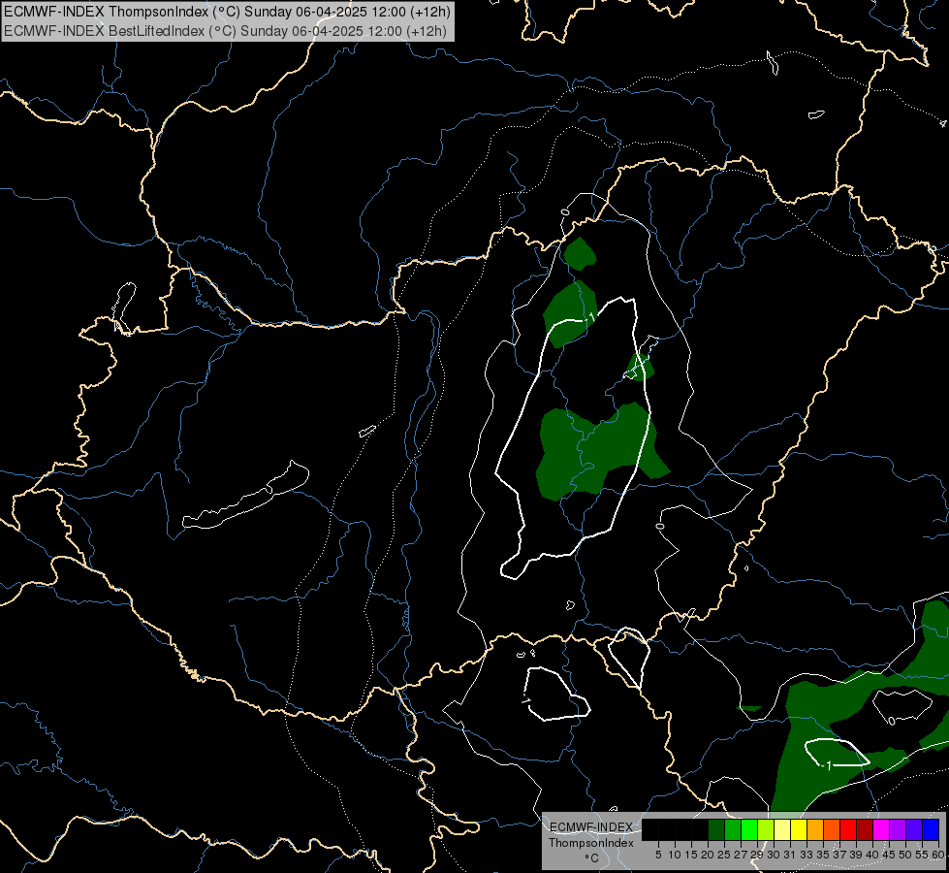Pick the light orange 33–35 legend swatch
The height and width of the screenshot is (873, 949).
click(x=815, y=829)
